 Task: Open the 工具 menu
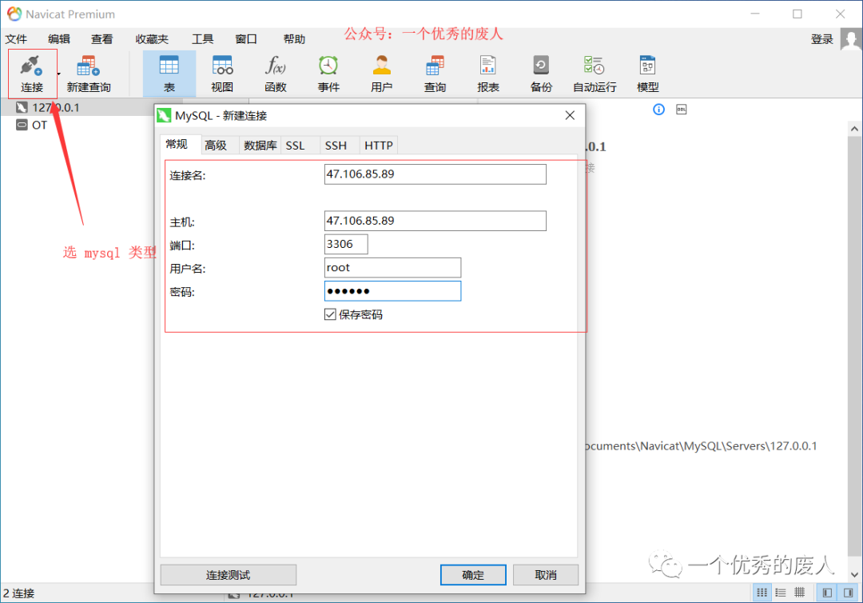202,39
